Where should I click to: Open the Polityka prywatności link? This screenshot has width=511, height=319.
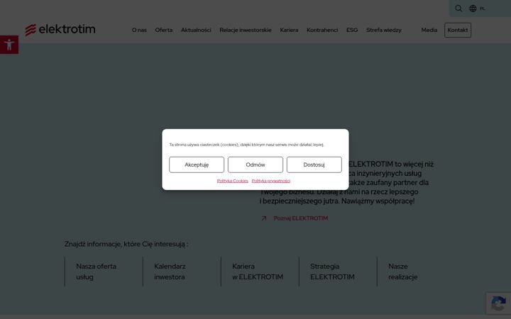tap(271, 181)
